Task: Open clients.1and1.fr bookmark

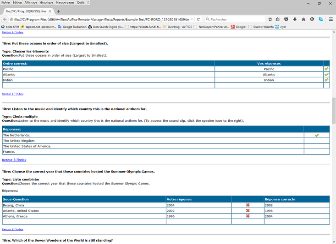Action: coord(143,27)
